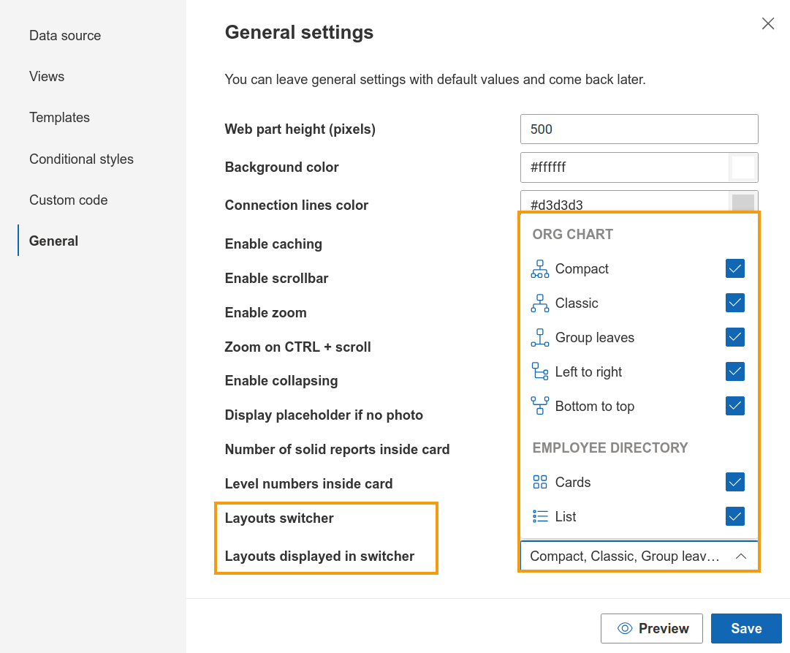Image resolution: width=790 pixels, height=653 pixels.
Task: Click the Web part height field
Action: point(639,129)
